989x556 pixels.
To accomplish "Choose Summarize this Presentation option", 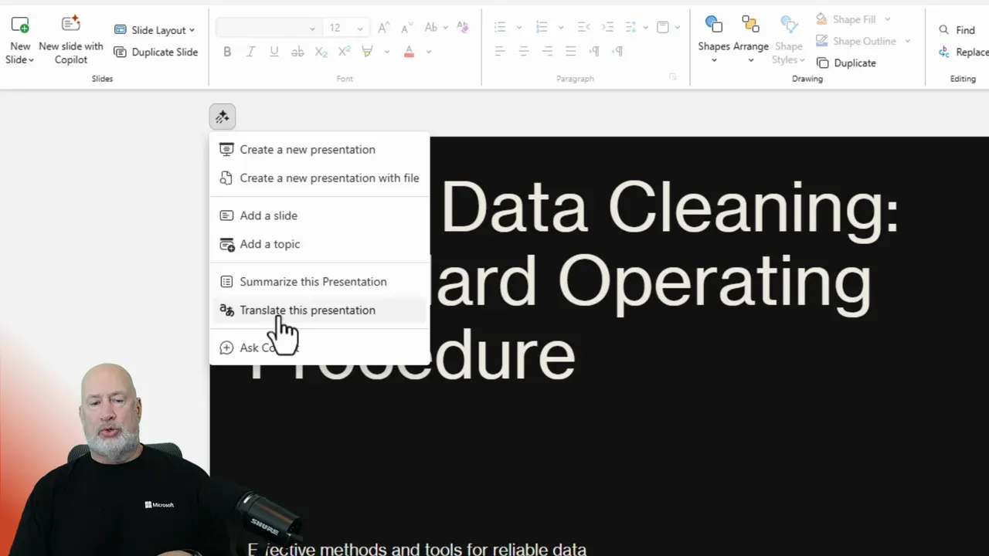I will pyautogui.click(x=313, y=281).
